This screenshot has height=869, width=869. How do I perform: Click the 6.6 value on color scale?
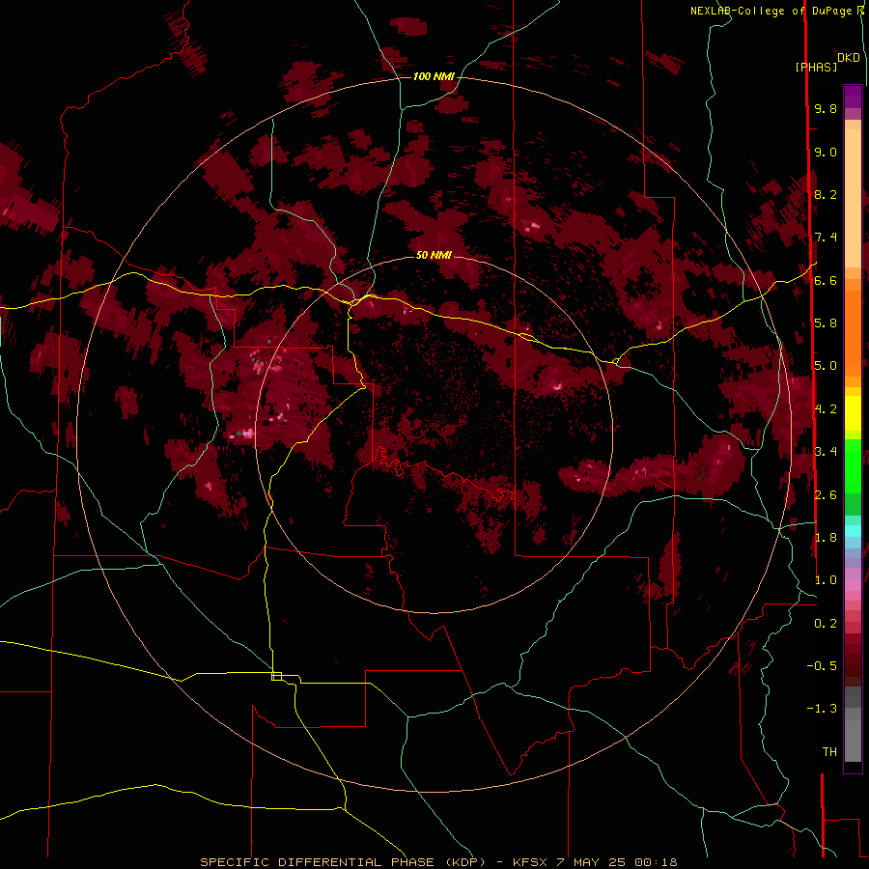click(x=826, y=280)
